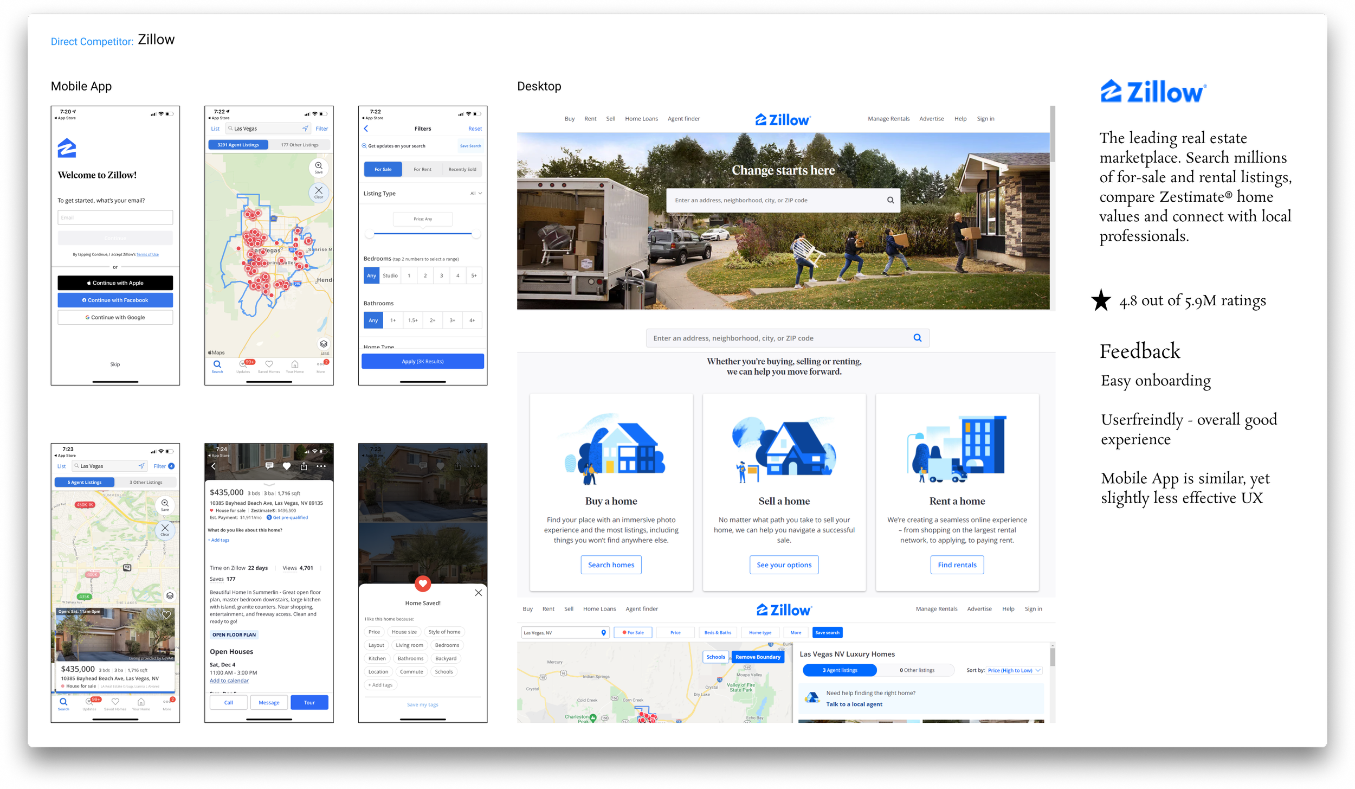Tap the location arrow in the 3291 Agent Listings search field
This screenshot has height=789, width=1355.
305,129
